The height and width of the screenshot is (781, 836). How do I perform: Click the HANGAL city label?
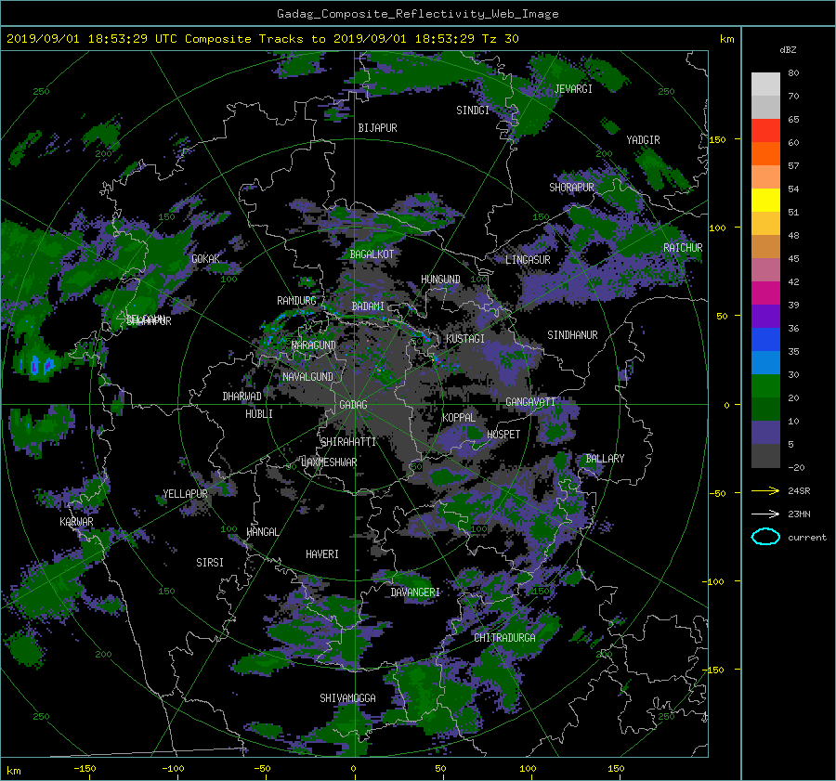click(x=263, y=532)
